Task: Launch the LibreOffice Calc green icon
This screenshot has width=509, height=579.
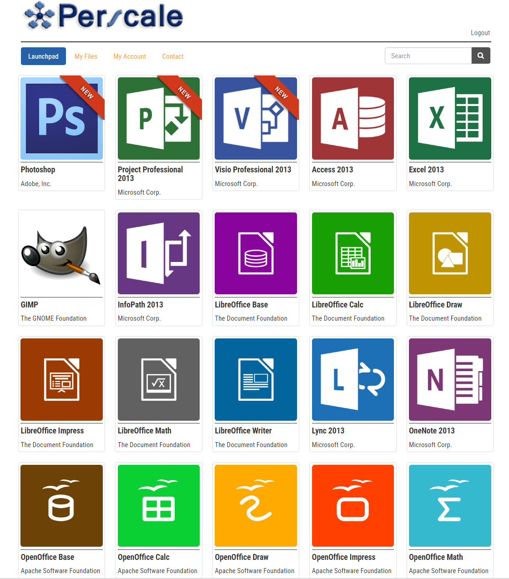Action: (x=353, y=253)
